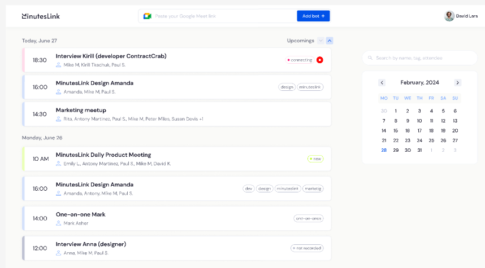Image resolution: width=485 pixels, height=268 pixels.
Task: Click attendee icon beside Mark Asher
Action: coord(58,223)
